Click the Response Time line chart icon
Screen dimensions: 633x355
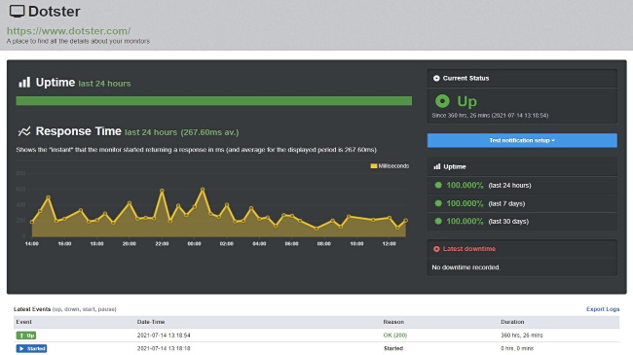(x=24, y=131)
